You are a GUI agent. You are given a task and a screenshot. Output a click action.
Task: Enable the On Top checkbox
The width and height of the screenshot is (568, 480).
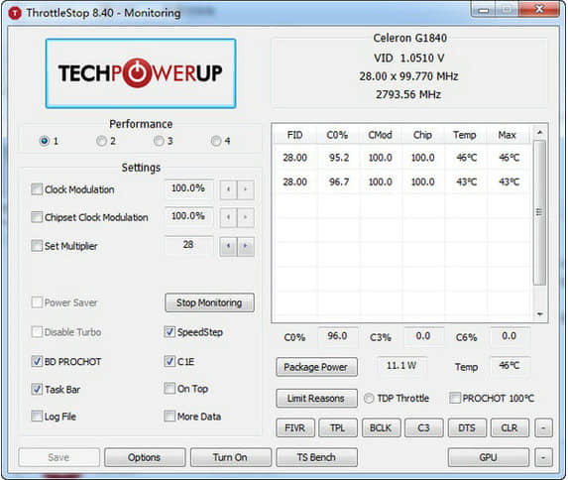[170, 389]
